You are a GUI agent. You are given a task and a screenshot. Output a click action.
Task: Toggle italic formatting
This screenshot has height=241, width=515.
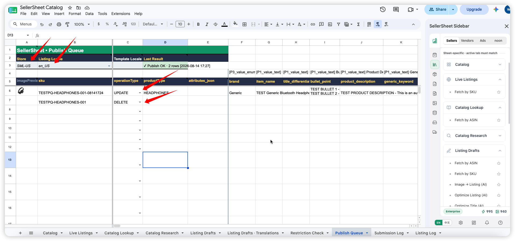[x=207, y=24]
